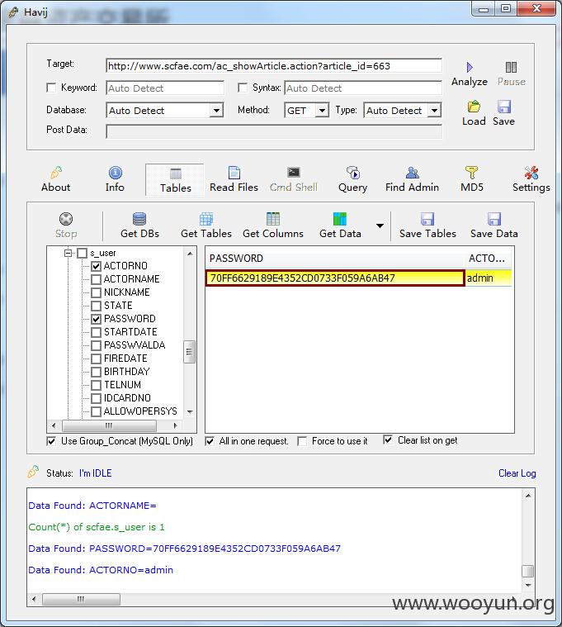Open the Cmd Shell icon

pyautogui.click(x=294, y=173)
